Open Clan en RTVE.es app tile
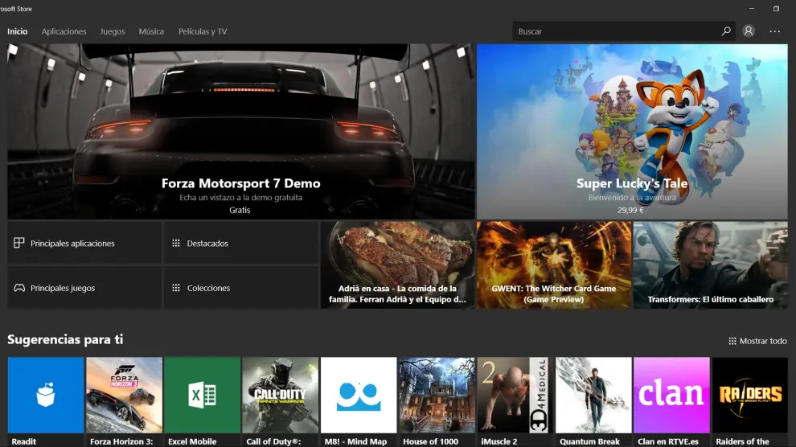 (671, 396)
